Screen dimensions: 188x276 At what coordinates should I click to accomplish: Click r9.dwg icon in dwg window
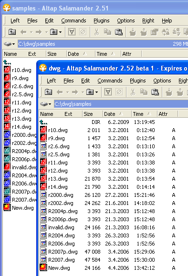pyautogui.click(x=43, y=138)
